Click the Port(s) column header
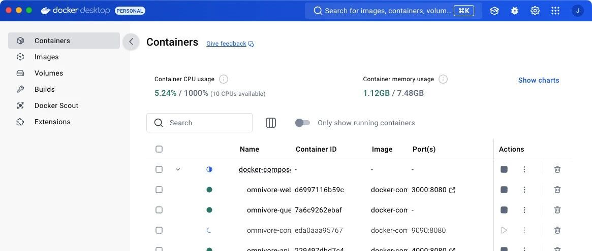The width and height of the screenshot is (592, 251). 424,149
